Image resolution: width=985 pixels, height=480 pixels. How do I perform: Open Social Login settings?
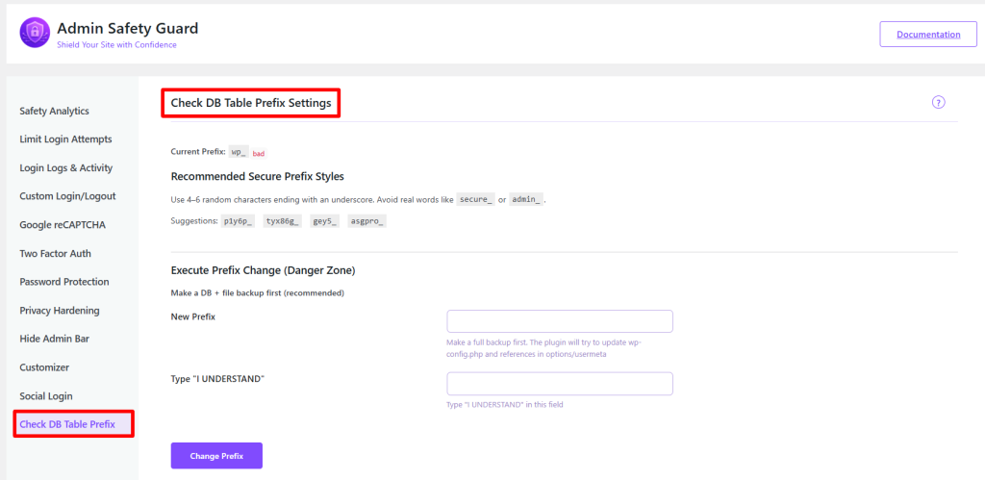point(46,396)
